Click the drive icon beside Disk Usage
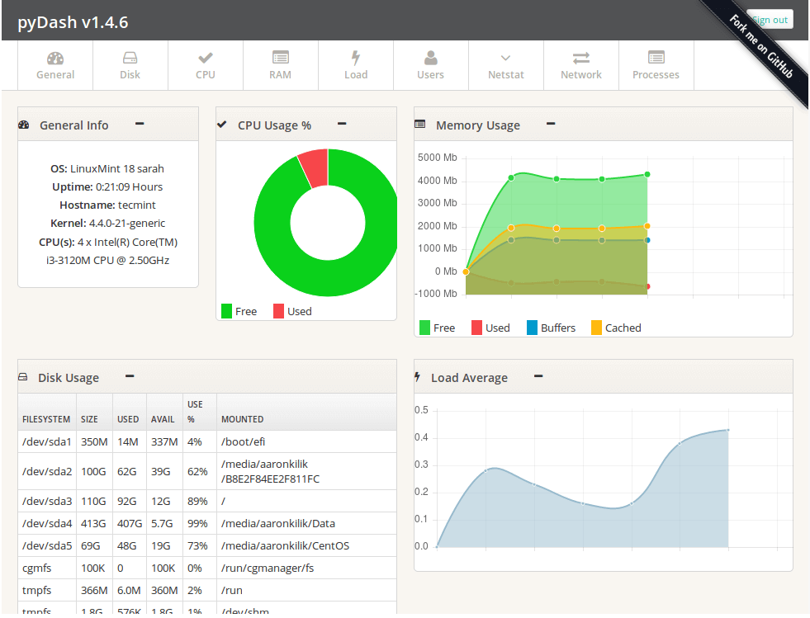Image resolution: width=810 pixels, height=618 pixels. click(x=23, y=377)
